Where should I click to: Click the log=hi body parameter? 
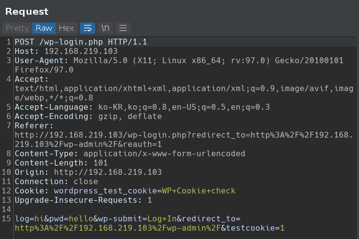click(29, 219)
